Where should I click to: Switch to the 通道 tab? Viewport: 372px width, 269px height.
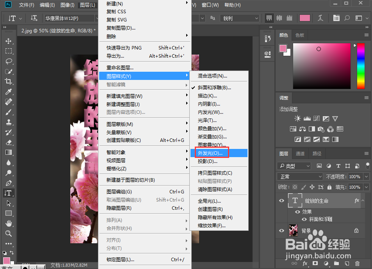[300, 154]
